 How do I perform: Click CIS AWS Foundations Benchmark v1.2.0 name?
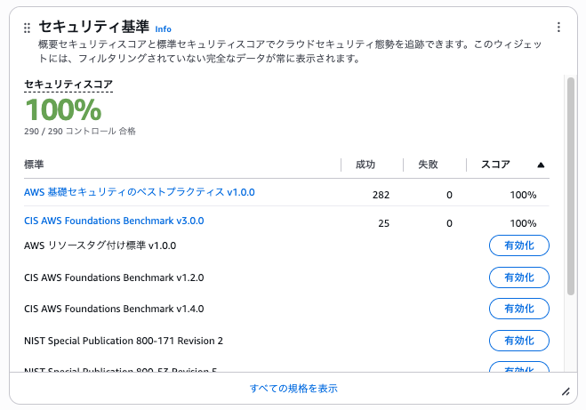[114, 277]
